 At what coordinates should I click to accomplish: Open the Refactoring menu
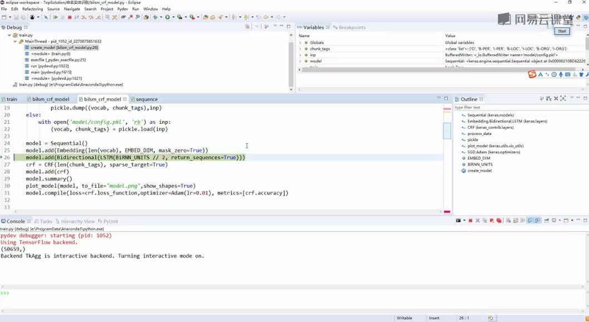coord(33,9)
